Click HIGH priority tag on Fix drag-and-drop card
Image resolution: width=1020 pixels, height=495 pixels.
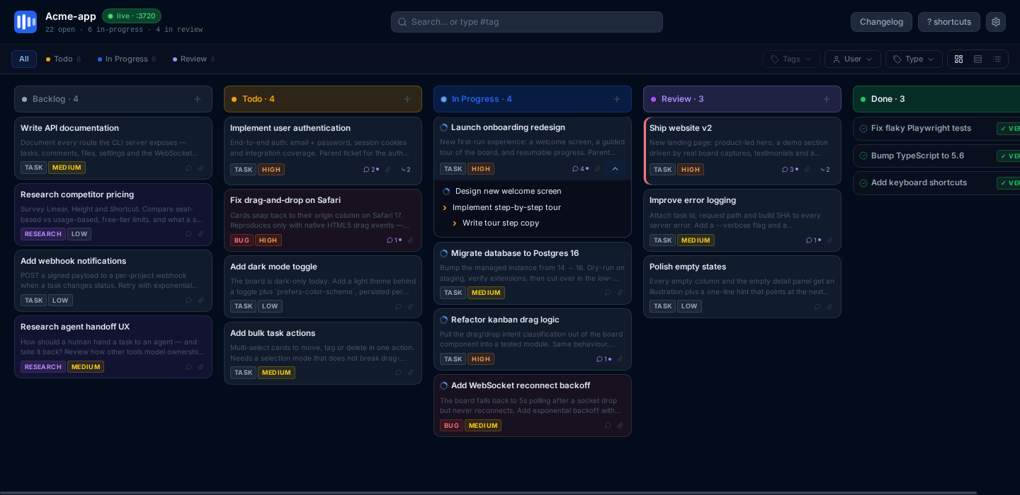click(268, 240)
